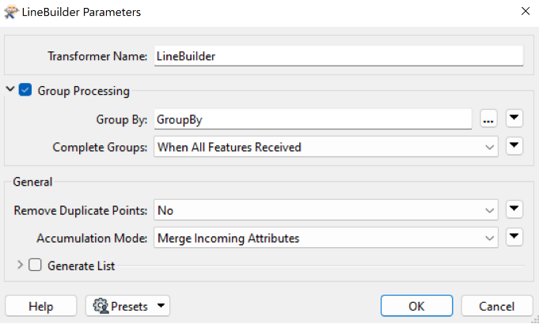The image size is (539, 324).
Task: Open the Accumulation Mode parameter options arrow
Action: coord(514,237)
